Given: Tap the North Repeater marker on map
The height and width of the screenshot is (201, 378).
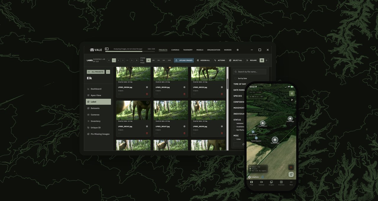Looking at the screenshot, I should pos(256,138).
